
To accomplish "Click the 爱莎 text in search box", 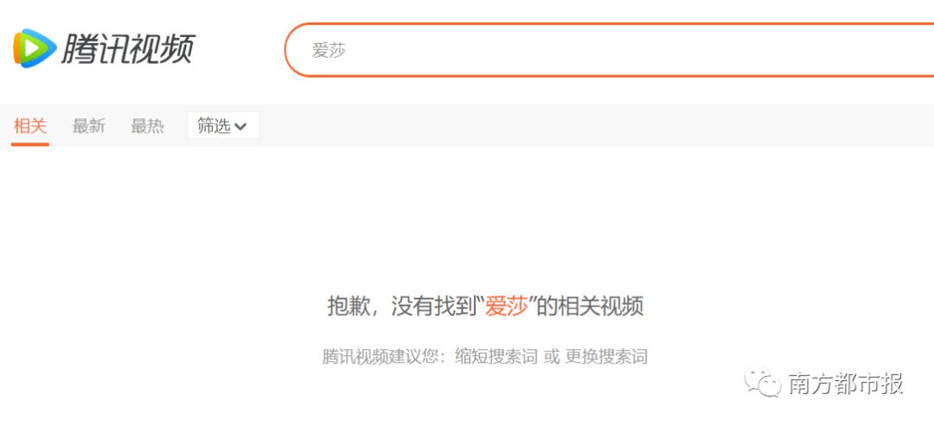I will [329, 51].
